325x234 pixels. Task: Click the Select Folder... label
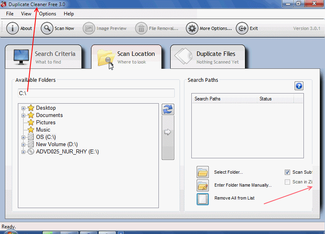(x=228, y=172)
